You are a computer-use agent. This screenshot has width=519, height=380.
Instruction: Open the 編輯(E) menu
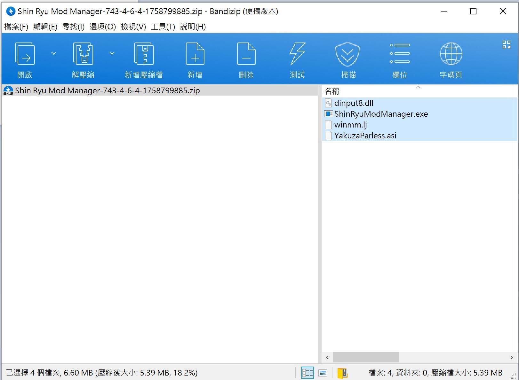(45, 27)
